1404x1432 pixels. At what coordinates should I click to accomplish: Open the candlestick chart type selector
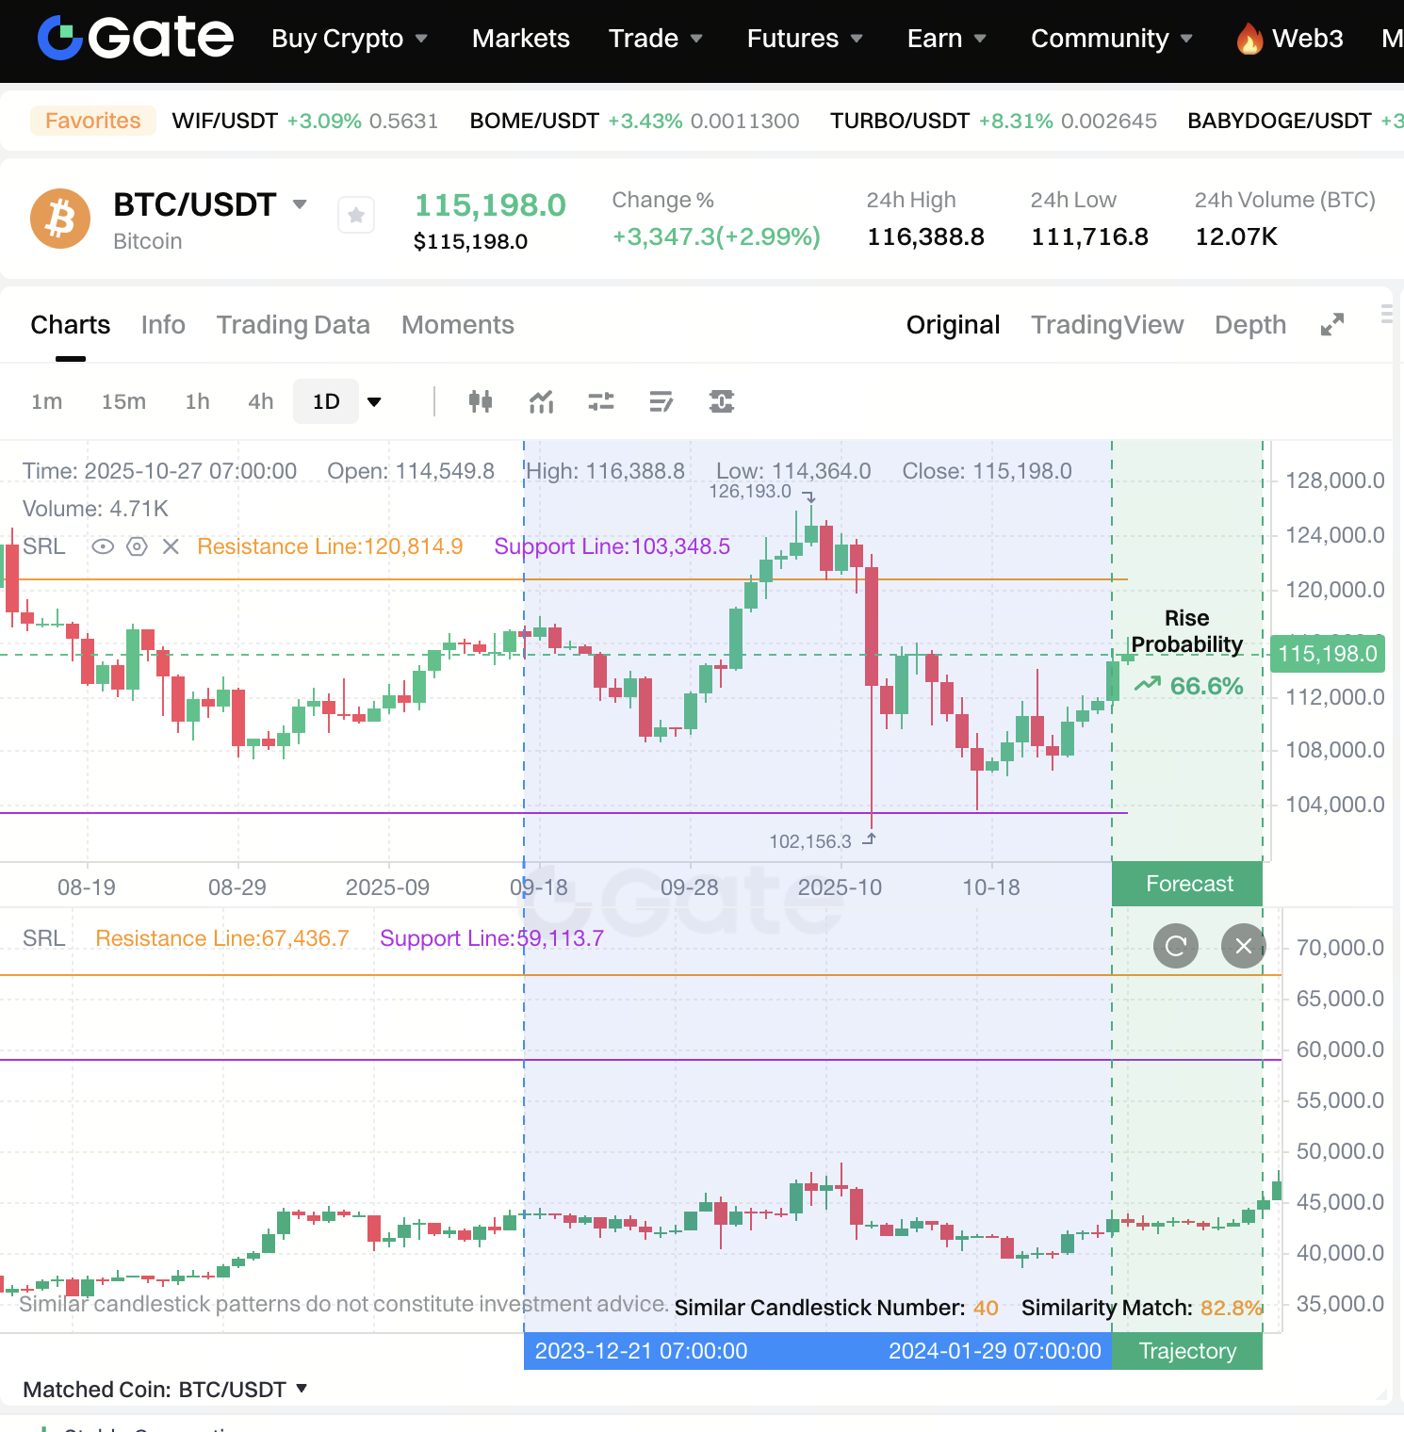pos(481,402)
